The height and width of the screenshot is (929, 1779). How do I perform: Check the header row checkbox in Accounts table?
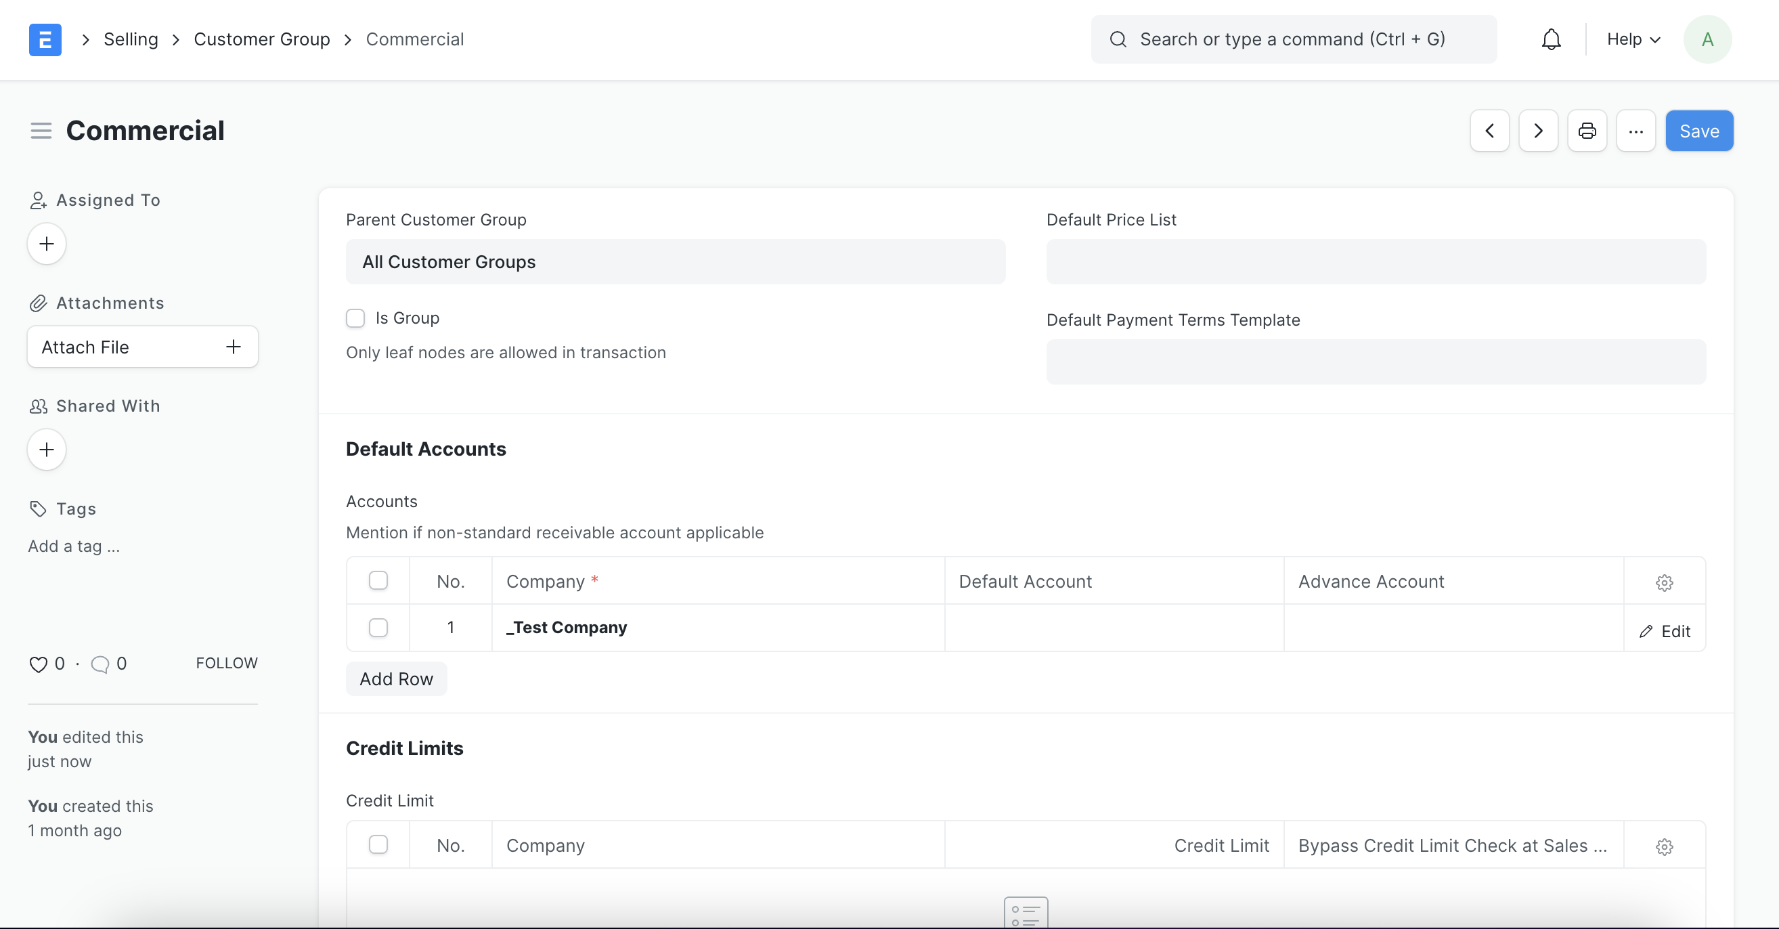[x=378, y=580]
